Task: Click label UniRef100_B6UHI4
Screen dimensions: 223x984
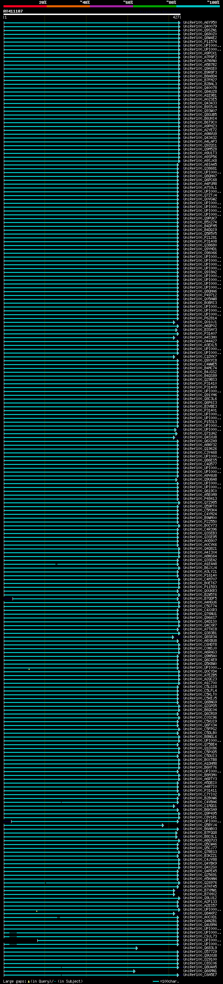Action: click(x=200, y=118)
